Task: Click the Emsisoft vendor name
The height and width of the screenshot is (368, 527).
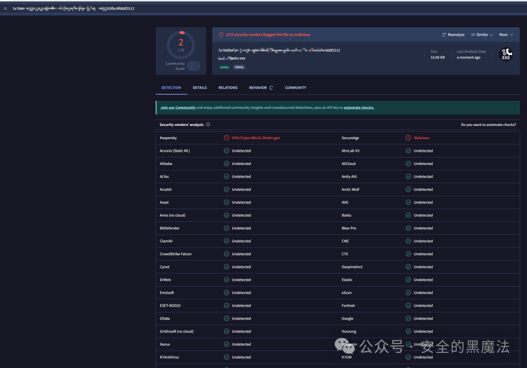Action: click(167, 293)
